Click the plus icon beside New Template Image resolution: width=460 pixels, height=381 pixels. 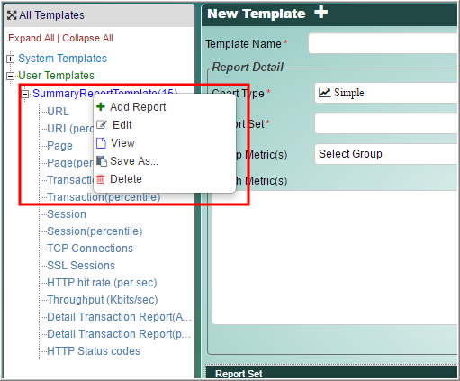pyautogui.click(x=320, y=13)
